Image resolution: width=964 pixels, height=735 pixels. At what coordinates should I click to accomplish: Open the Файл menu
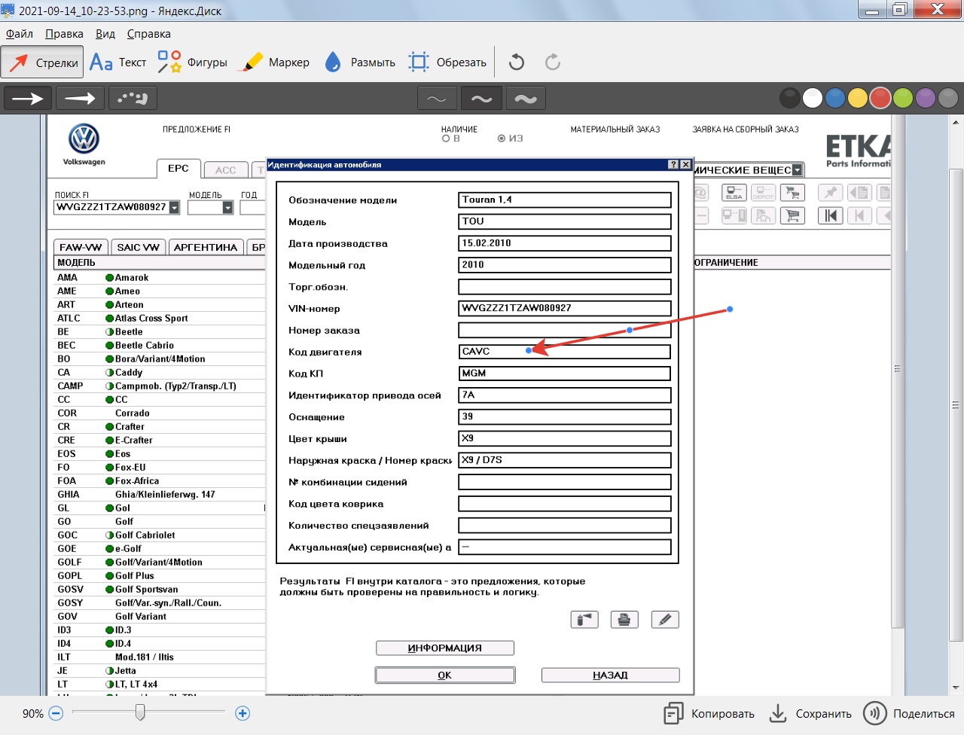click(x=20, y=34)
